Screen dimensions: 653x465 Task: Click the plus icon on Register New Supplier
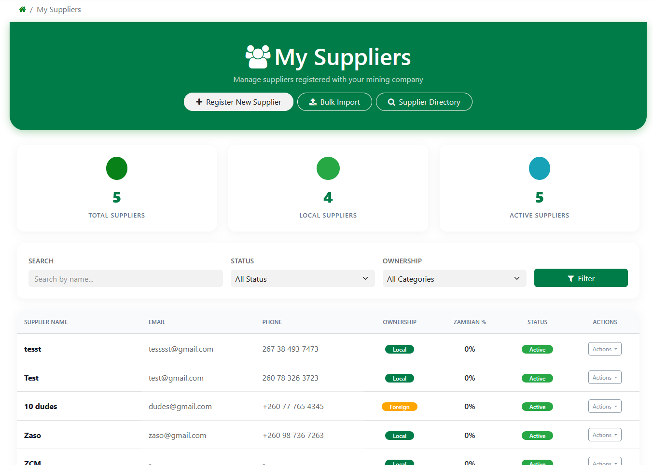(x=199, y=102)
